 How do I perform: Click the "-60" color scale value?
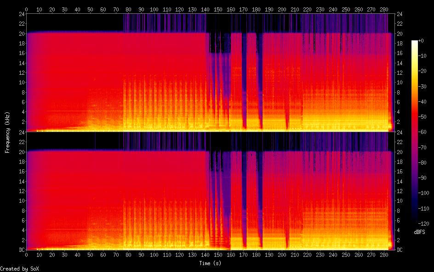[422, 132]
